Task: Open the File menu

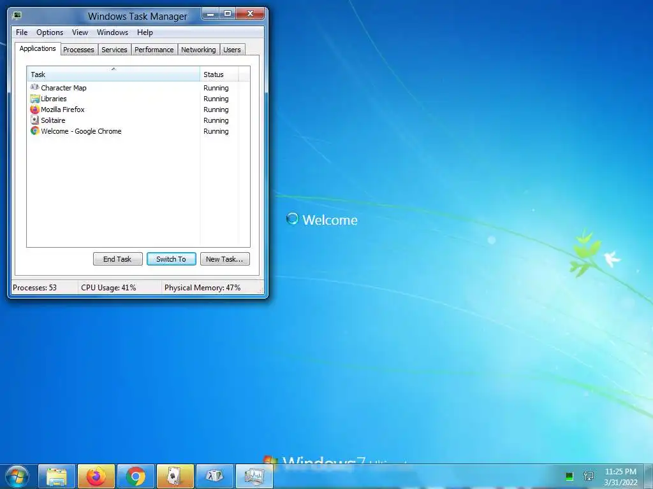Action: point(22,32)
